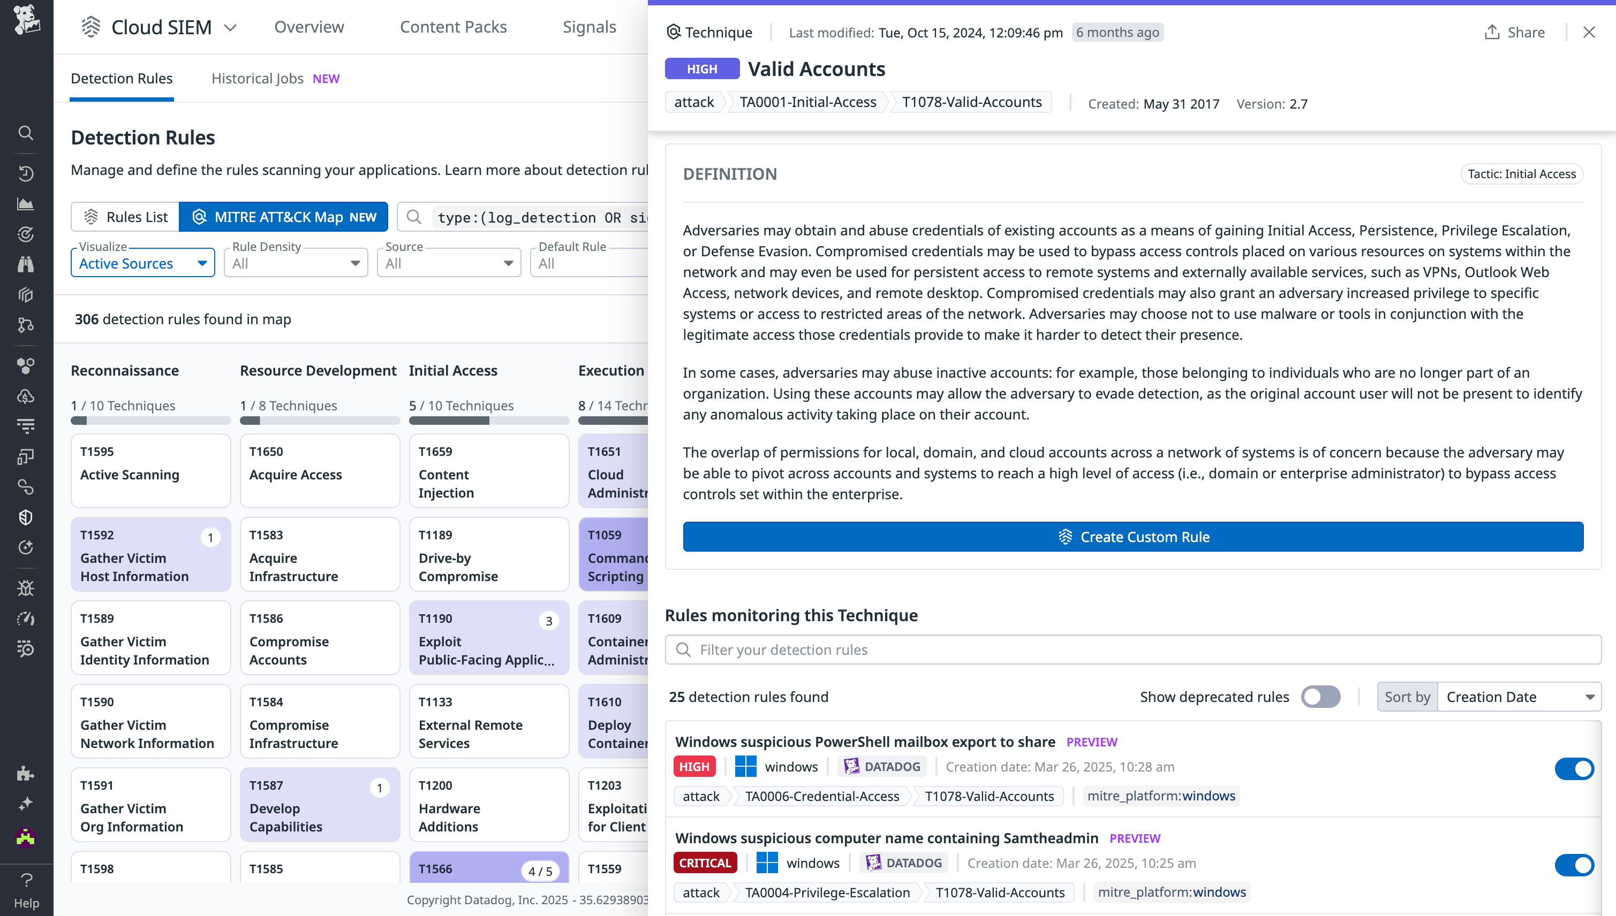Screen dimensions: 1616x916
Task: Expand the Cloud SIEM navigation chevron
Action: (231, 28)
